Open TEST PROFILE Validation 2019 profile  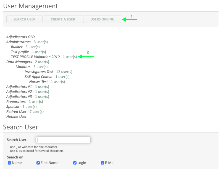[x=35, y=57]
